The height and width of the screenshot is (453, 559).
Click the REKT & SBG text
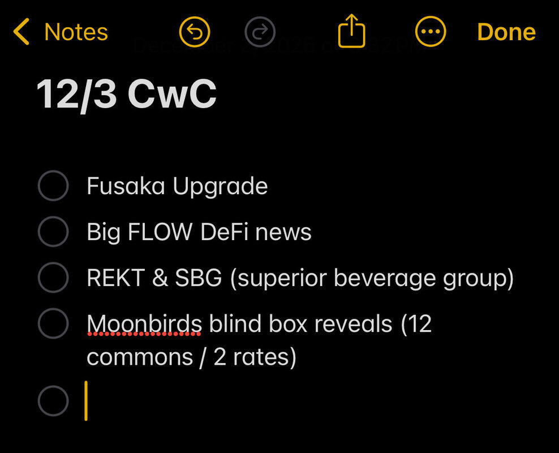[x=154, y=278]
